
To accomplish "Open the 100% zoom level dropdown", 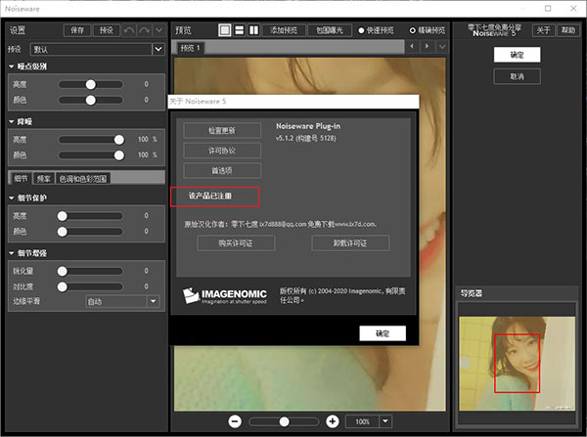I will click(385, 420).
